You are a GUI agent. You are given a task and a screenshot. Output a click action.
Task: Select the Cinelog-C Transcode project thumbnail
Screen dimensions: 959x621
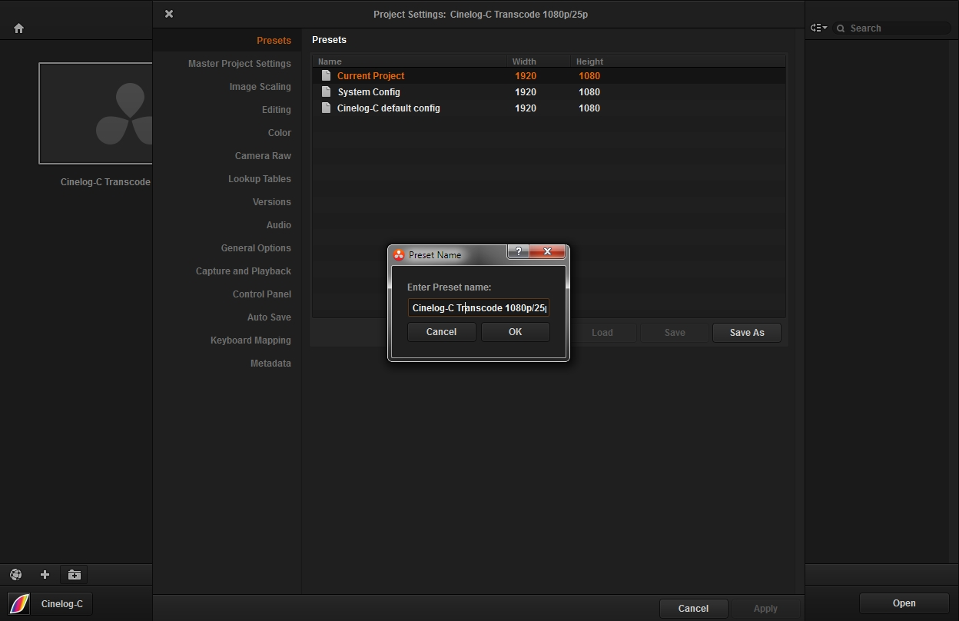[x=95, y=113]
